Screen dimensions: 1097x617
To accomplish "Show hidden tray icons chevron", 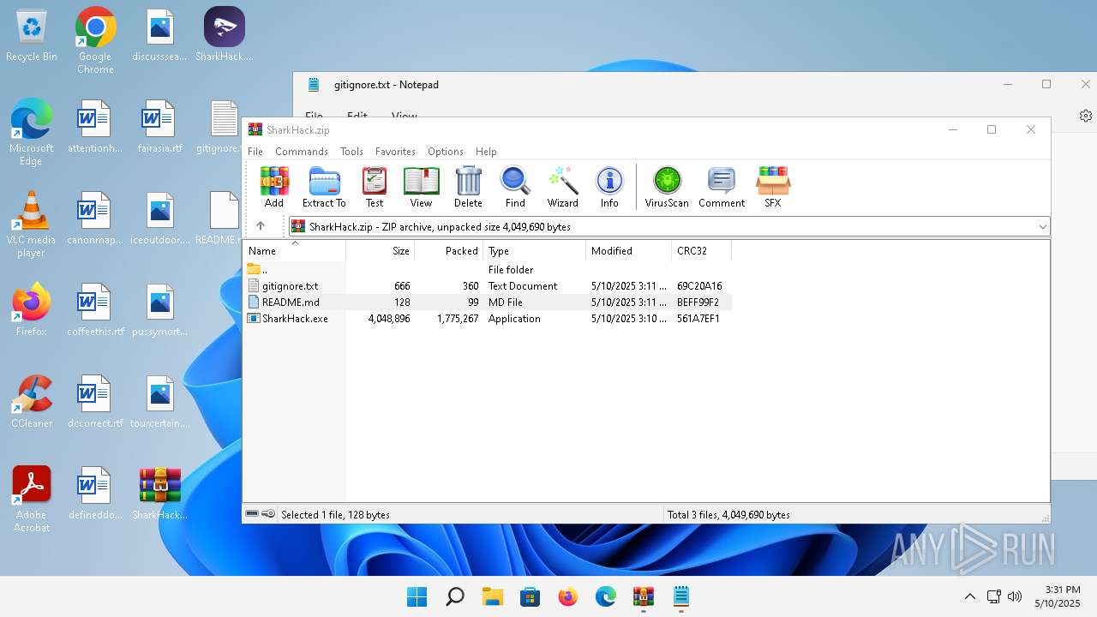I will tap(970, 596).
